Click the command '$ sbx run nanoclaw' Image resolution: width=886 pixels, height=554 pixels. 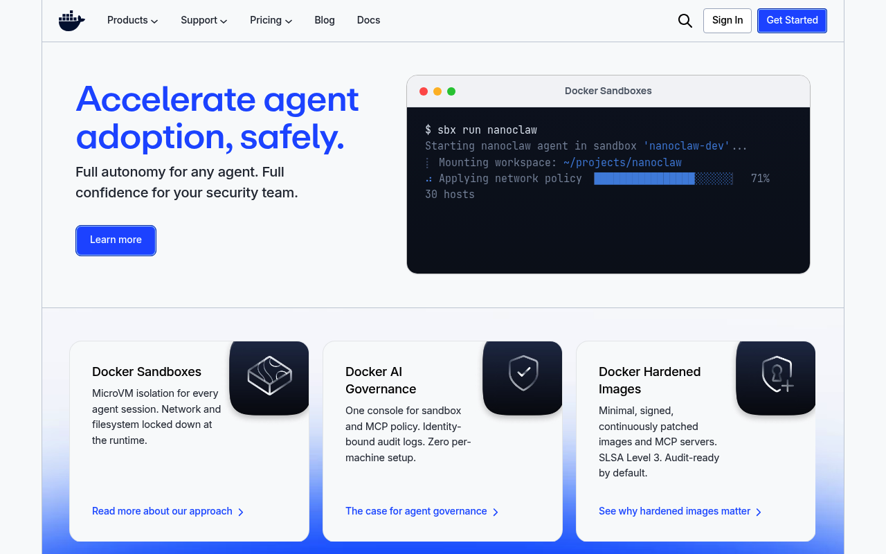pos(481,130)
